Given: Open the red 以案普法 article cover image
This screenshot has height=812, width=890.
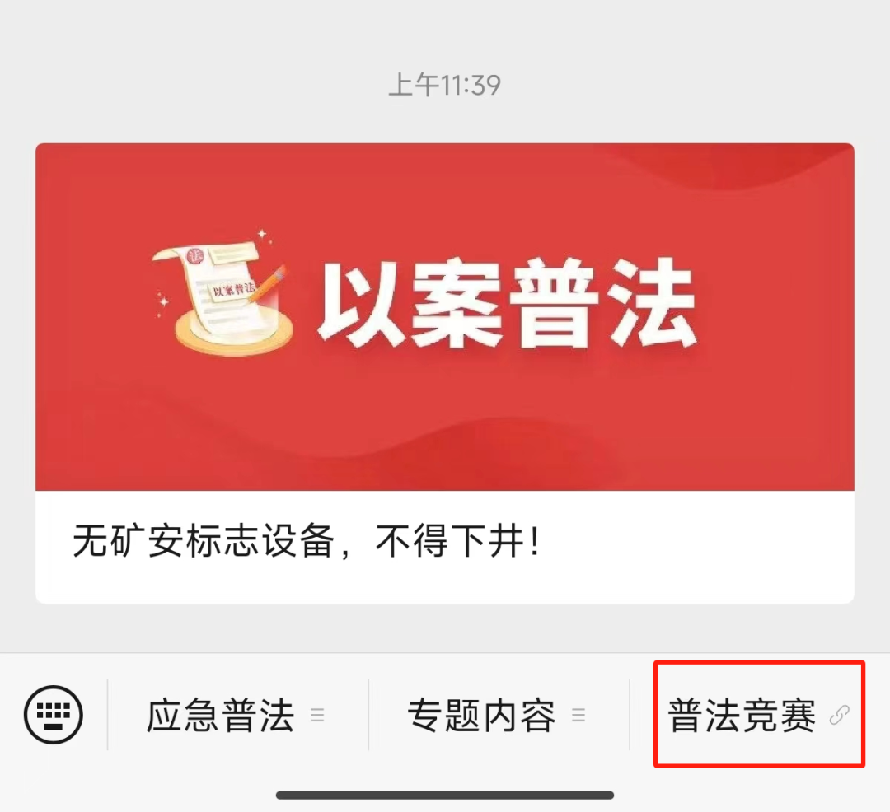Looking at the screenshot, I should pyautogui.click(x=445, y=317).
